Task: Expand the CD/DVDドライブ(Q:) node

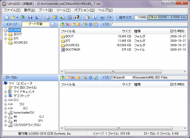Action: [x=5, y=125]
